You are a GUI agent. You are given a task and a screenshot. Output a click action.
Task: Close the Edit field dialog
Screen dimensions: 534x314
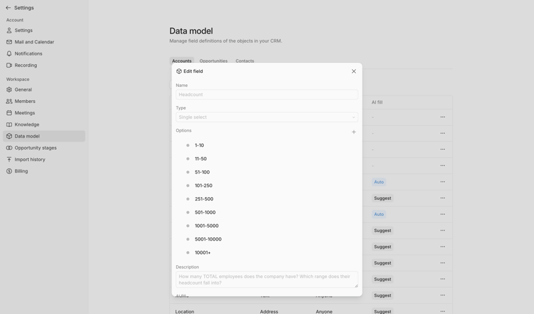354,71
